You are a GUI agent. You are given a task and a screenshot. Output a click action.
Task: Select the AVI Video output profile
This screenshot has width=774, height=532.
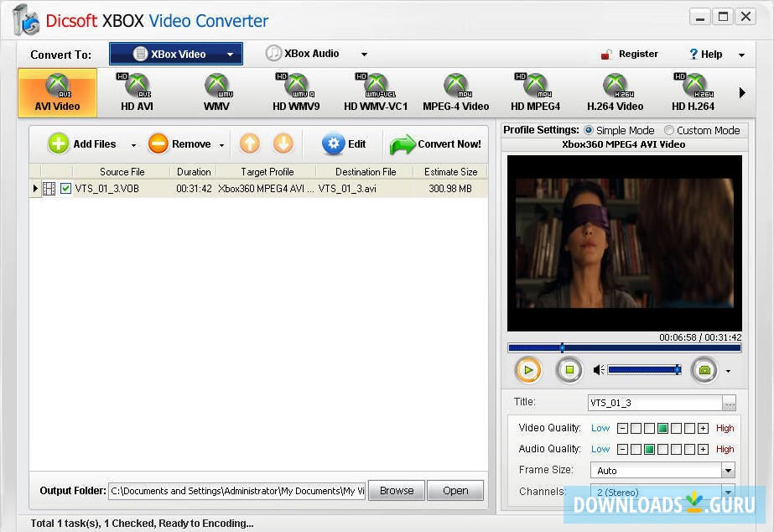[x=57, y=91]
